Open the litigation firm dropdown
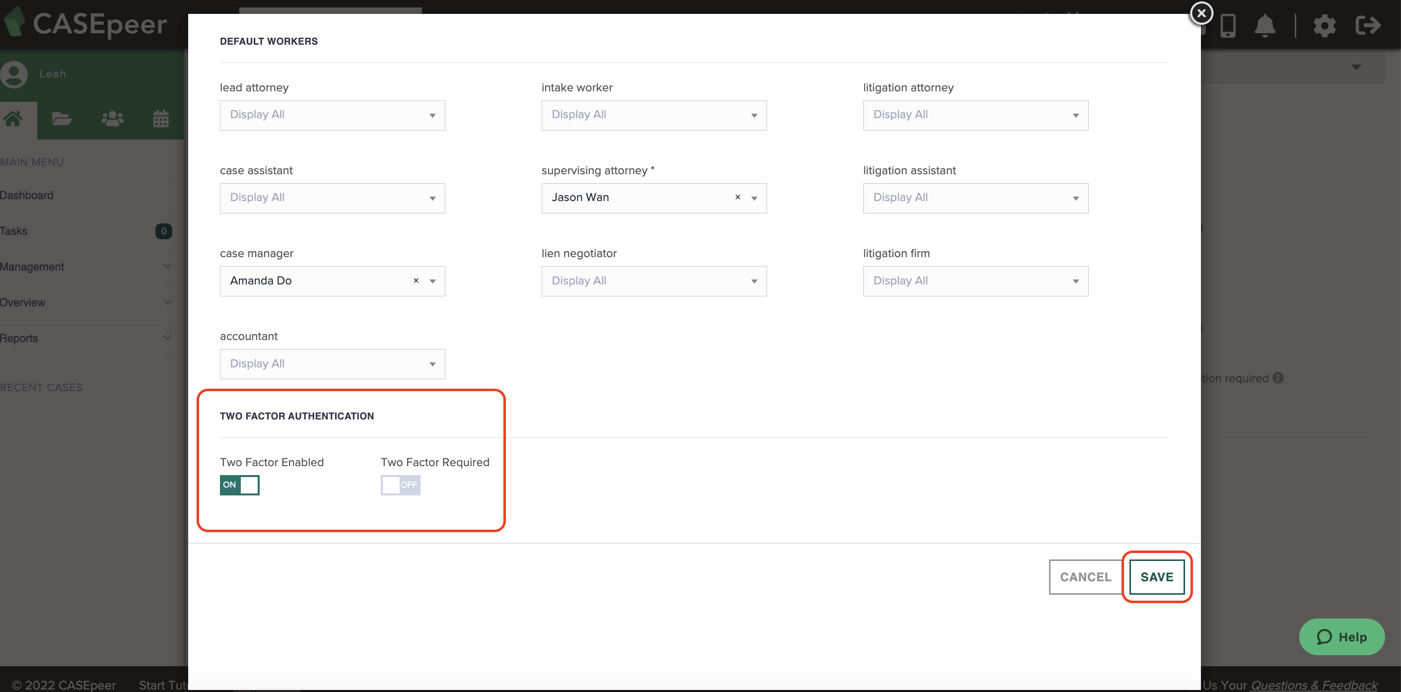This screenshot has width=1401, height=692. (975, 280)
